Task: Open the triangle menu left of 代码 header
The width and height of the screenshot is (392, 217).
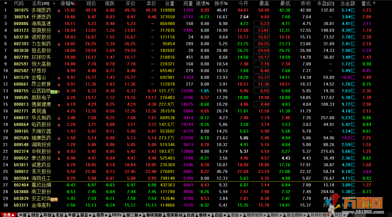Action: [x=6, y=4]
